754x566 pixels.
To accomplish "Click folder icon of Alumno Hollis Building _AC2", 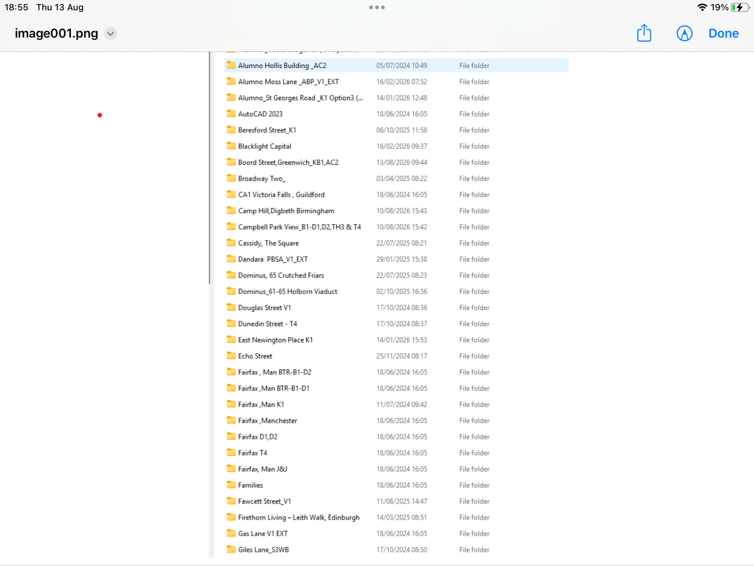I will tap(231, 65).
